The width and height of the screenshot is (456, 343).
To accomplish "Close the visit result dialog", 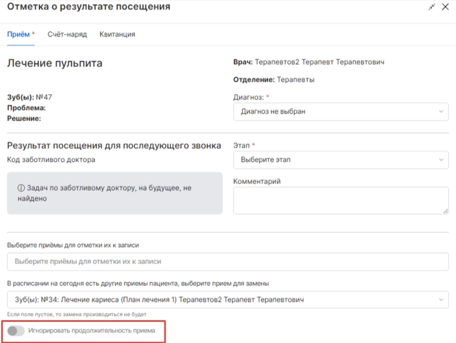I will pyautogui.click(x=445, y=7).
